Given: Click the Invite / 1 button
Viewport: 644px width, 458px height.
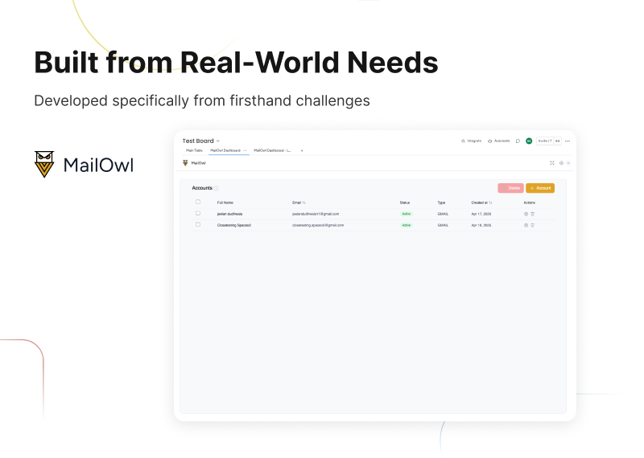Looking at the screenshot, I should point(545,141).
